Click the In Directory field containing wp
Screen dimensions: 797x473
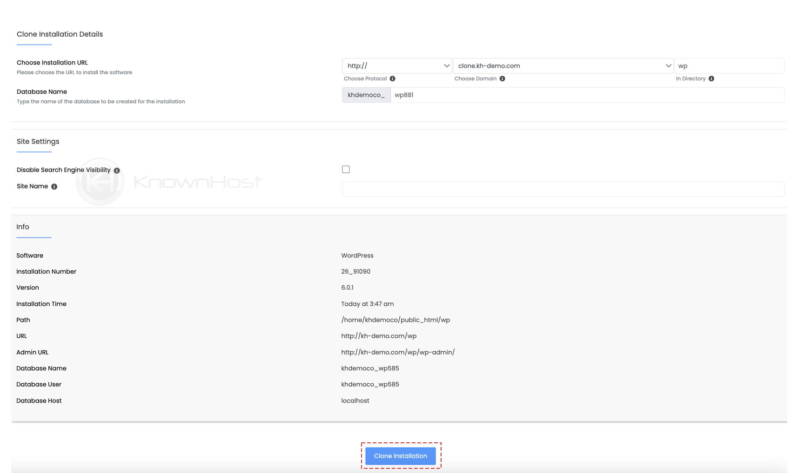point(730,66)
